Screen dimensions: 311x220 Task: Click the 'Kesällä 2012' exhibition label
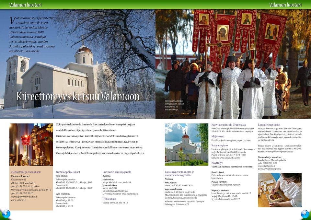(x=218, y=172)
